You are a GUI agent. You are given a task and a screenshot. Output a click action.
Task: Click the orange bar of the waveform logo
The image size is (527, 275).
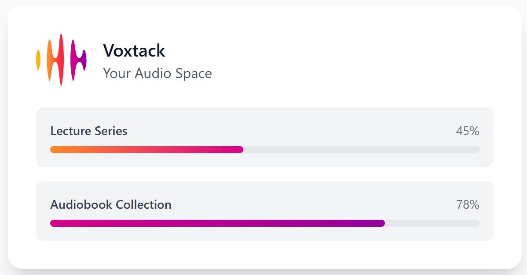click(50, 60)
